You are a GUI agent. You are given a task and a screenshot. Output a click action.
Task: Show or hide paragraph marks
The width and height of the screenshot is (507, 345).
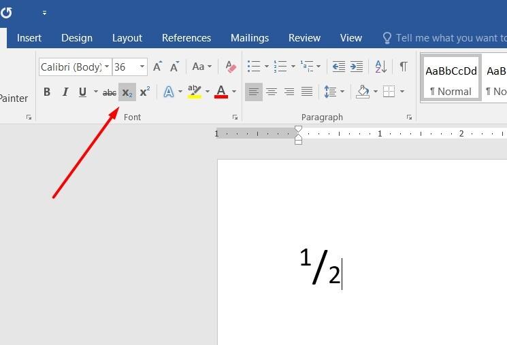(x=403, y=67)
